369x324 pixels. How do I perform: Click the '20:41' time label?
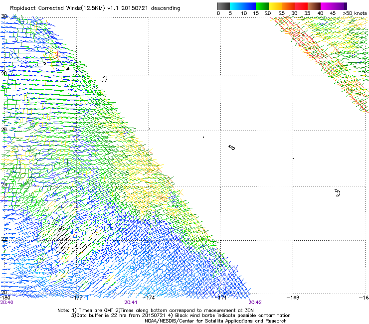(x=131, y=303)
